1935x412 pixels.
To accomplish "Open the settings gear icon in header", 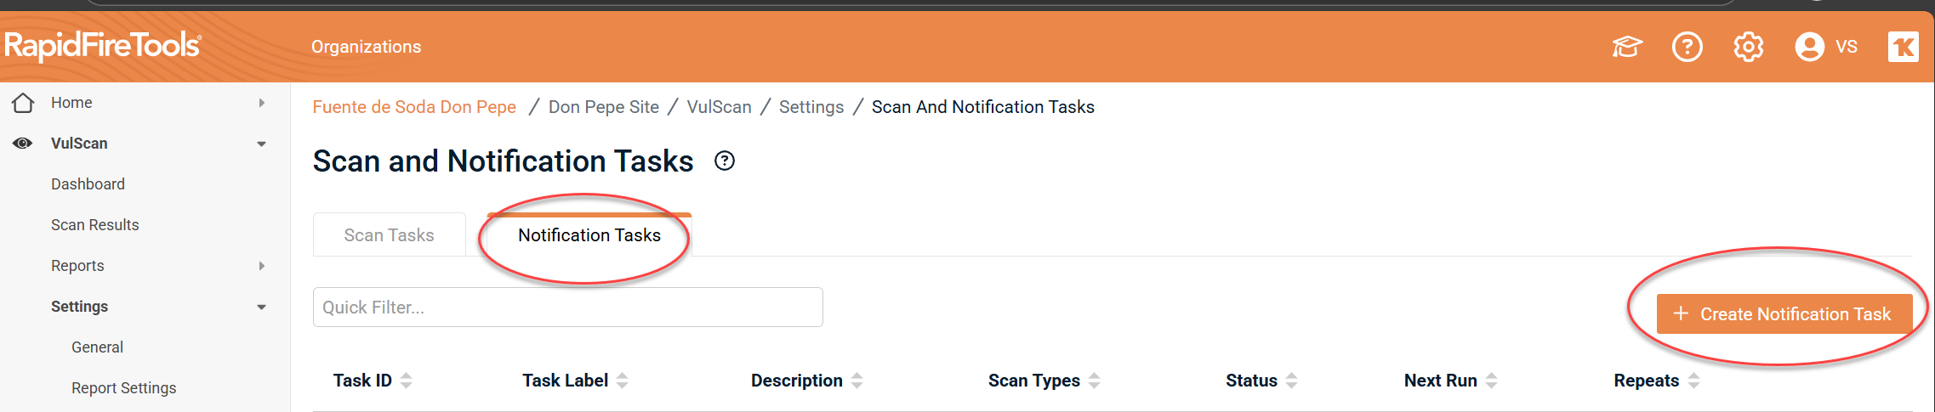I will pos(1748,47).
